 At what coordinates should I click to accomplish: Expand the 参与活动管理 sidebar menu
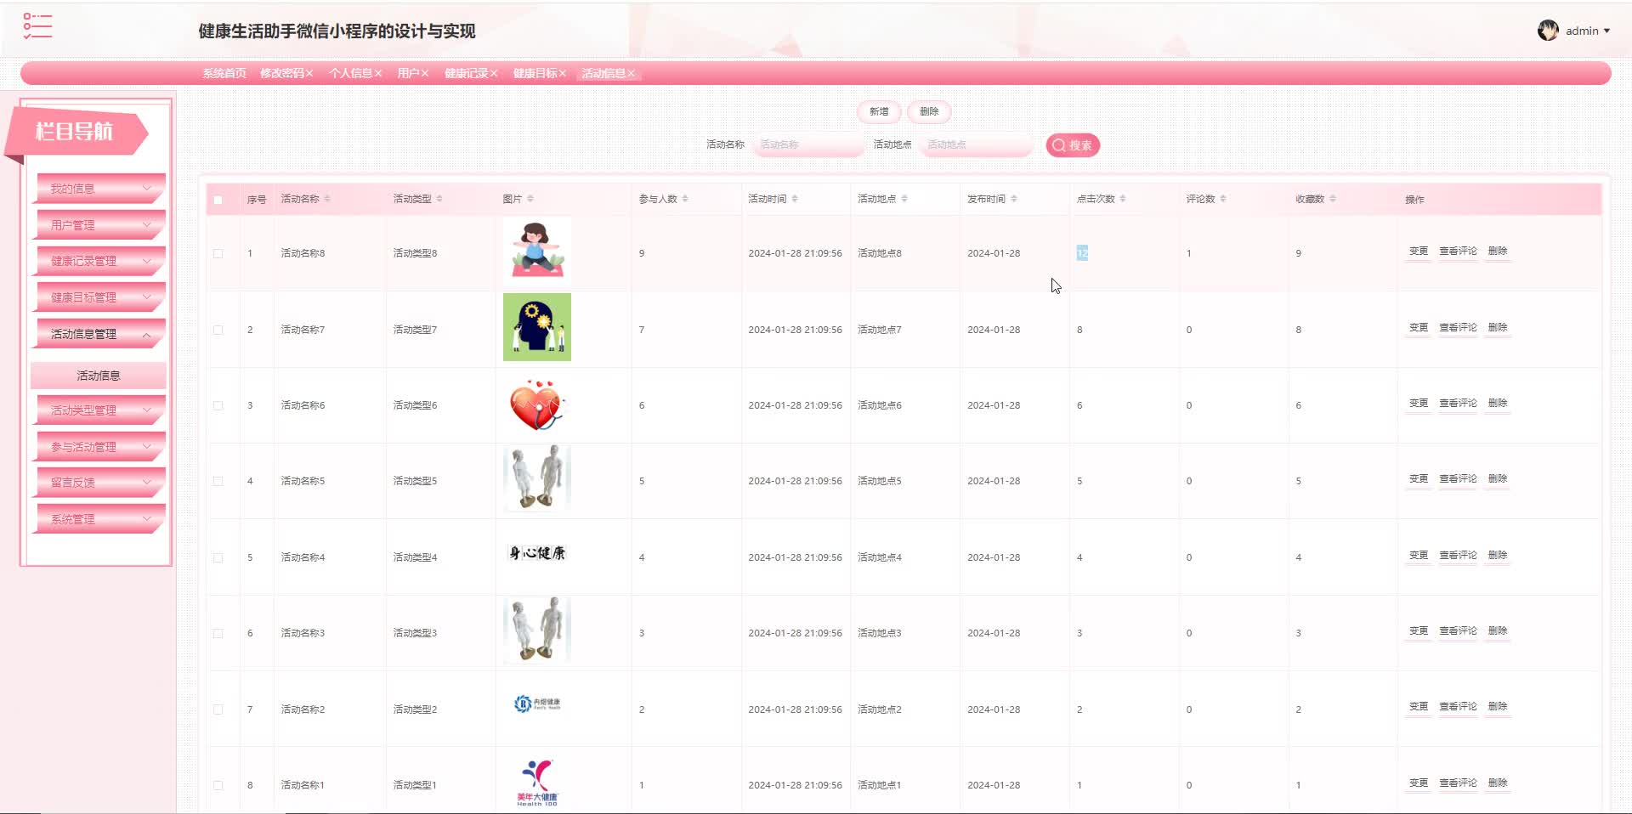coord(100,447)
